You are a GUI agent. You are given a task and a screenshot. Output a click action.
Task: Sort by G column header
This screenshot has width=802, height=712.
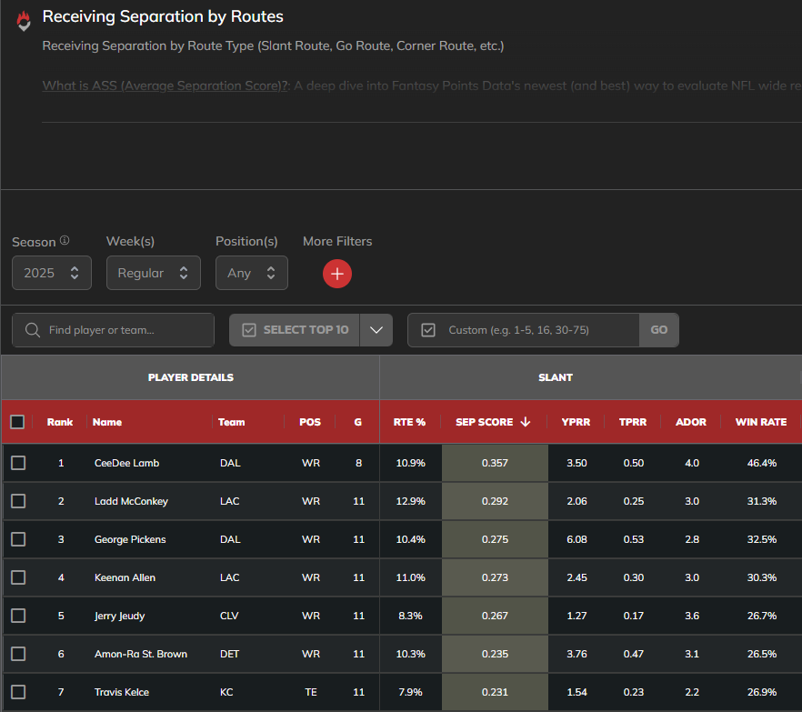[x=358, y=422]
